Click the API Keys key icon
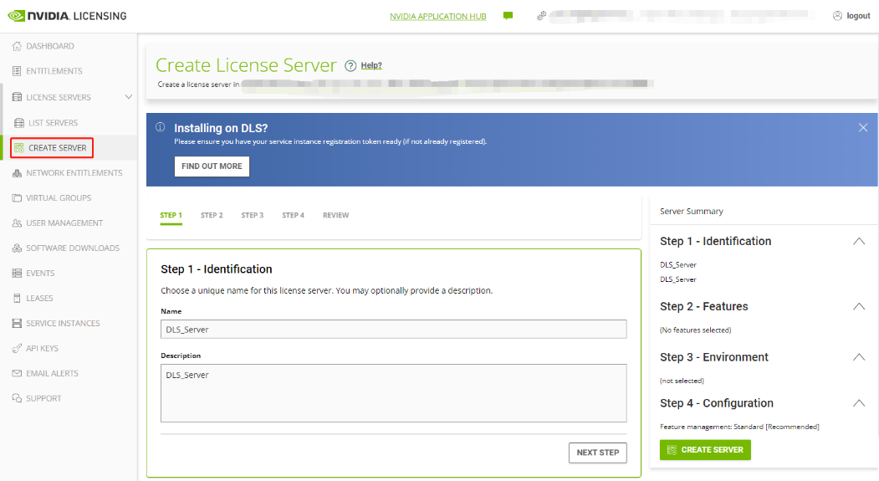Image resolution: width=879 pixels, height=481 pixels. (x=17, y=348)
